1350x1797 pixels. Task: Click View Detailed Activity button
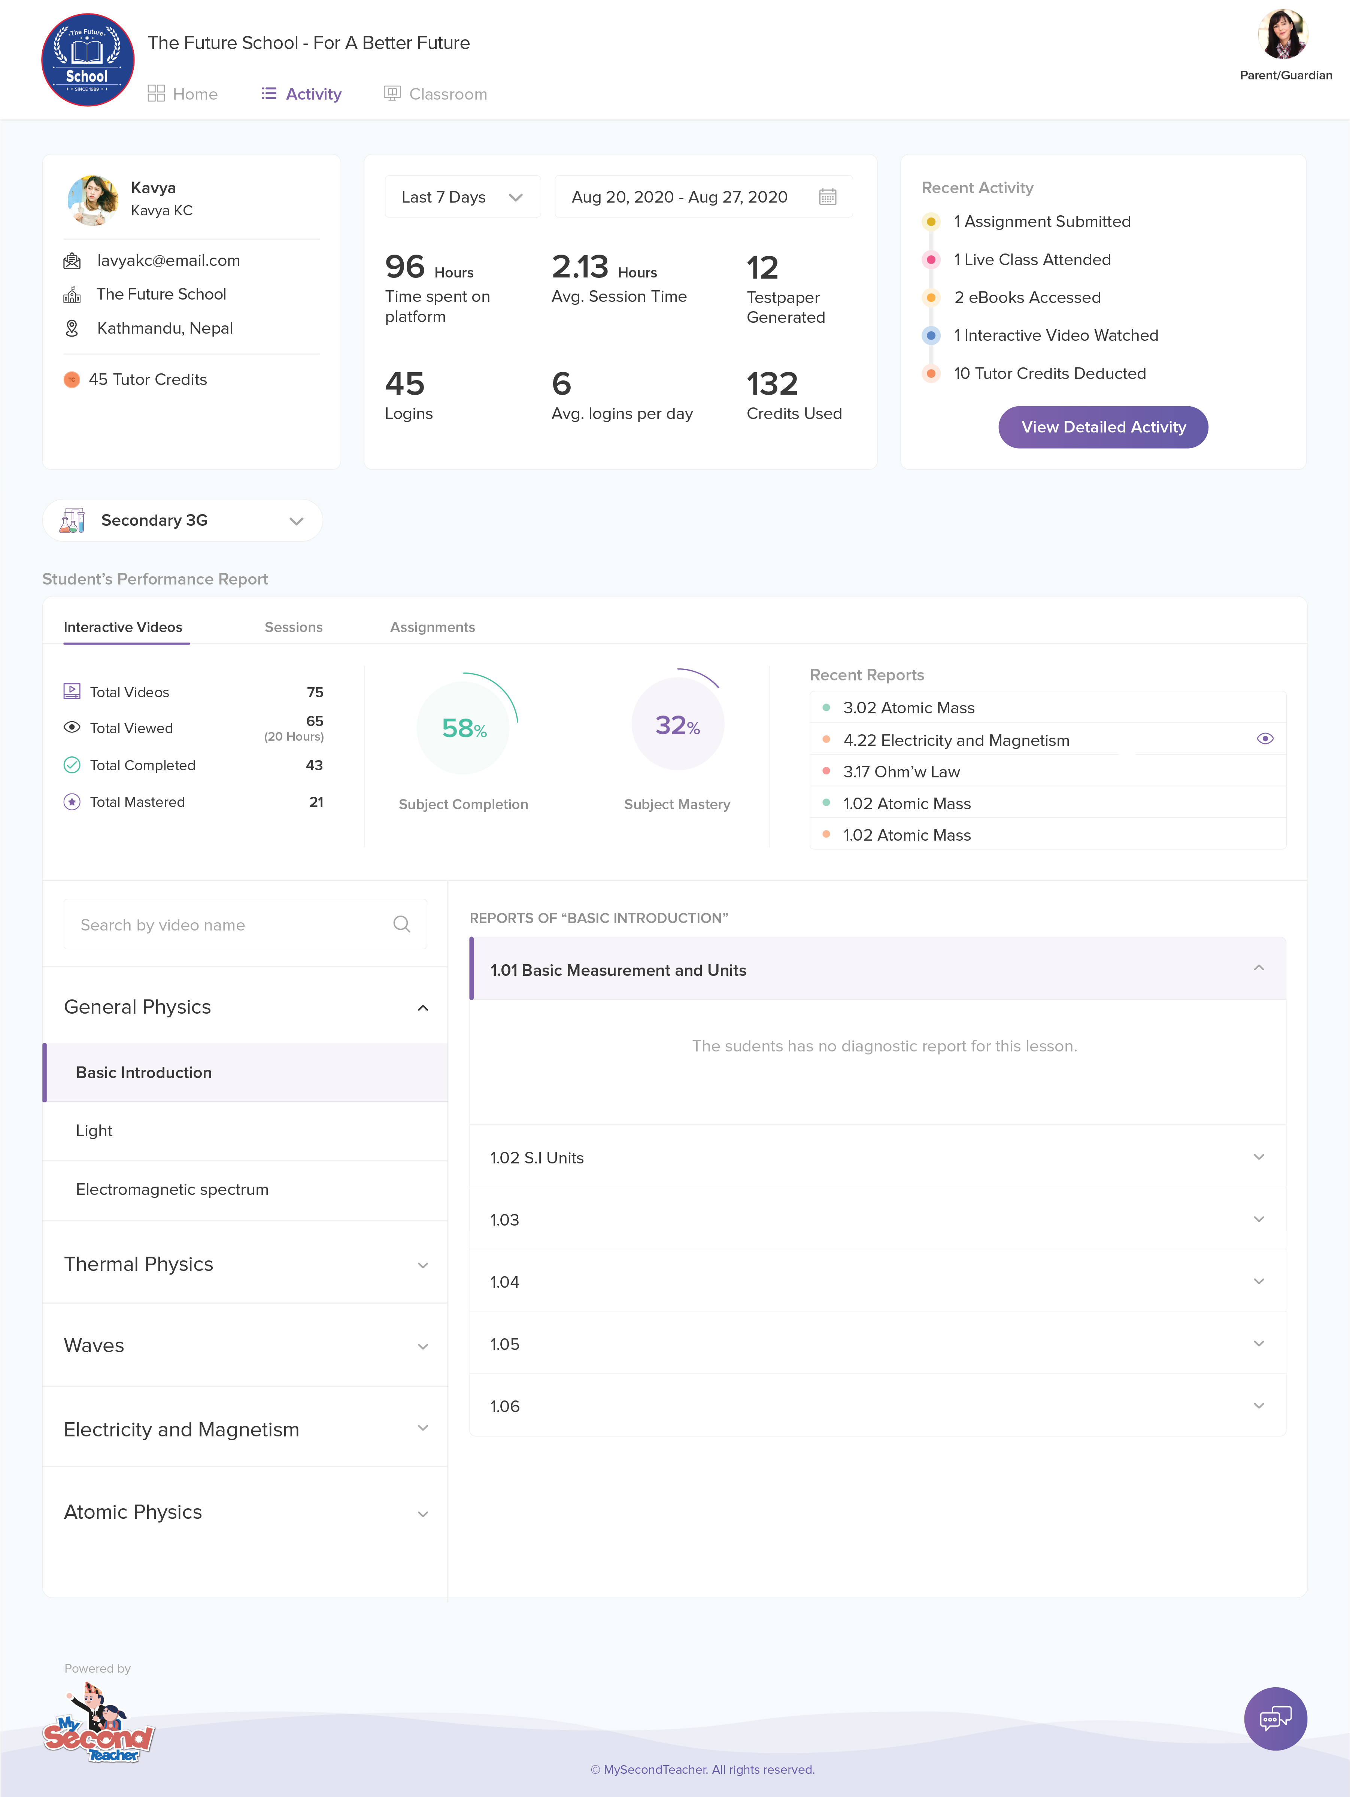[x=1103, y=427]
